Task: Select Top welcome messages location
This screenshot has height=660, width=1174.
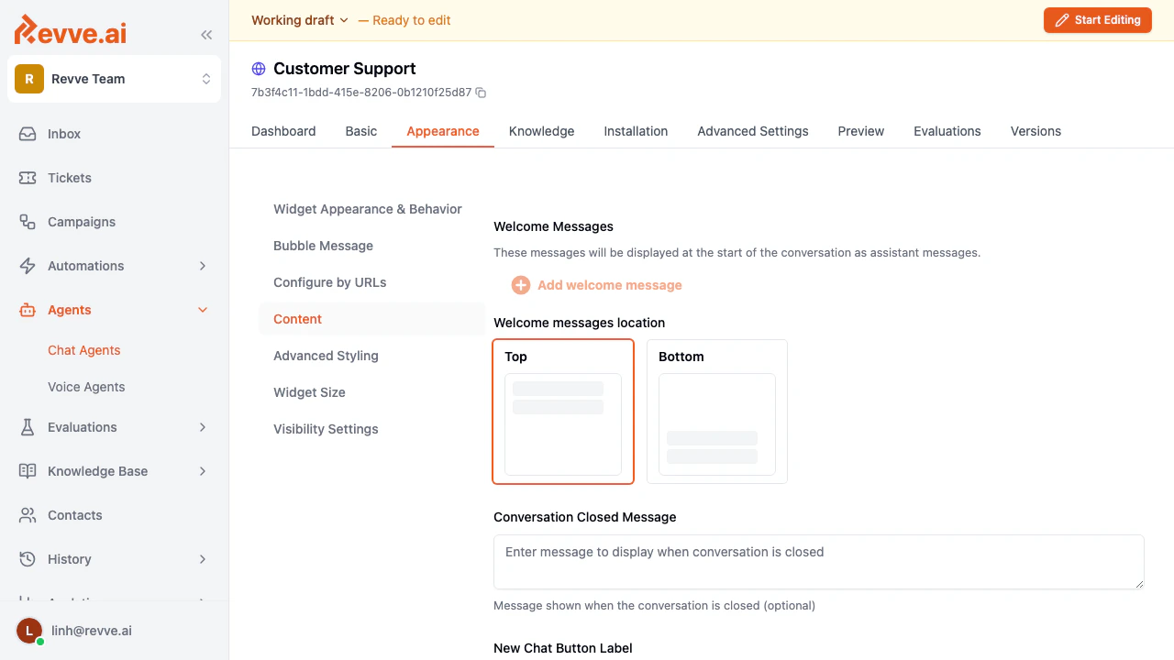Action: [x=563, y=412]
